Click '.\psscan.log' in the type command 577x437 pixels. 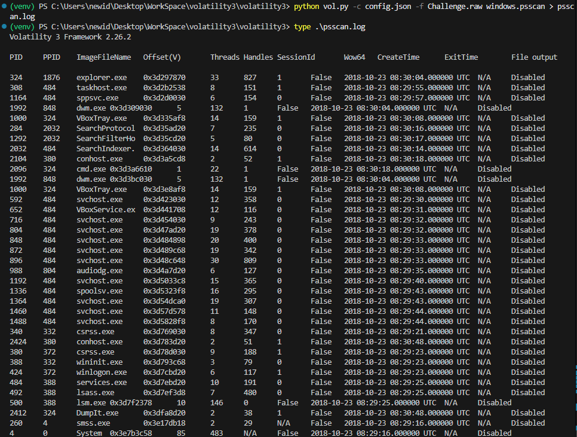pyautogui.click(x=340, y=27)
